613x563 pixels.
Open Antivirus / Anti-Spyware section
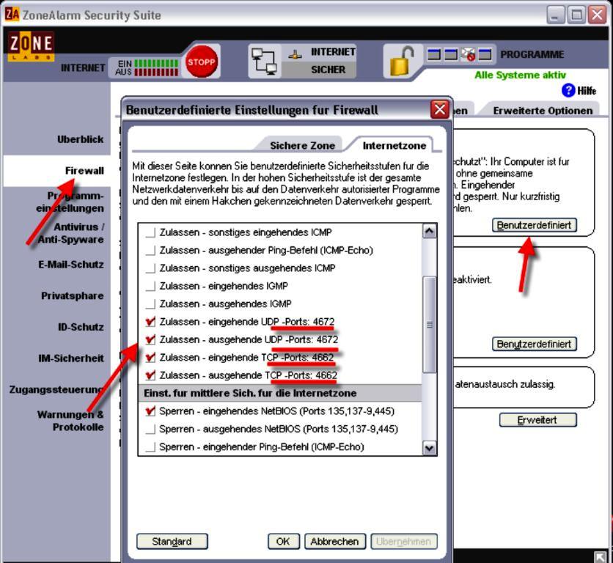(x=71, y=233)
